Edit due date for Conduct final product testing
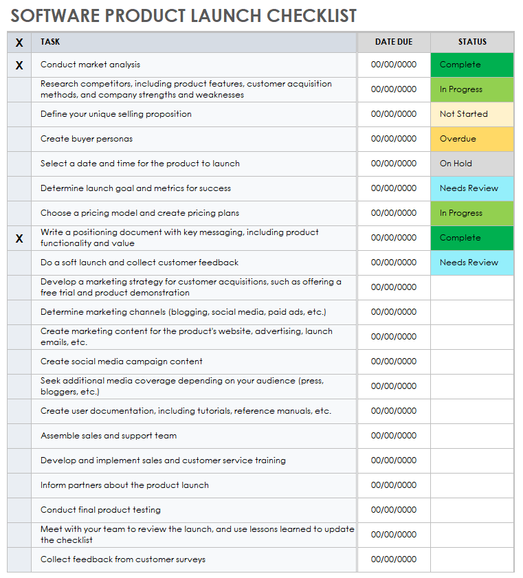This screenshot has height=578, width=523. click(394, 510)
